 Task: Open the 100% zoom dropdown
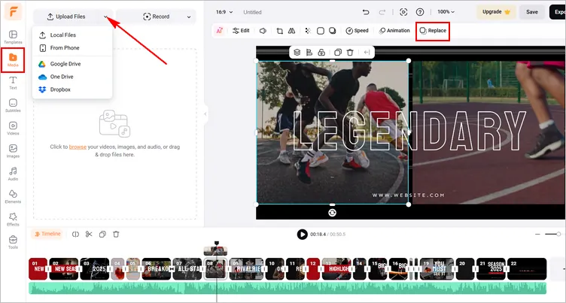[446, 12]
